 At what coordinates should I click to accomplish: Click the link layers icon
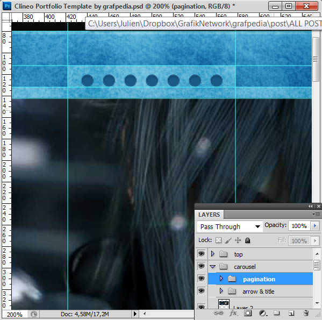point(218,313)
